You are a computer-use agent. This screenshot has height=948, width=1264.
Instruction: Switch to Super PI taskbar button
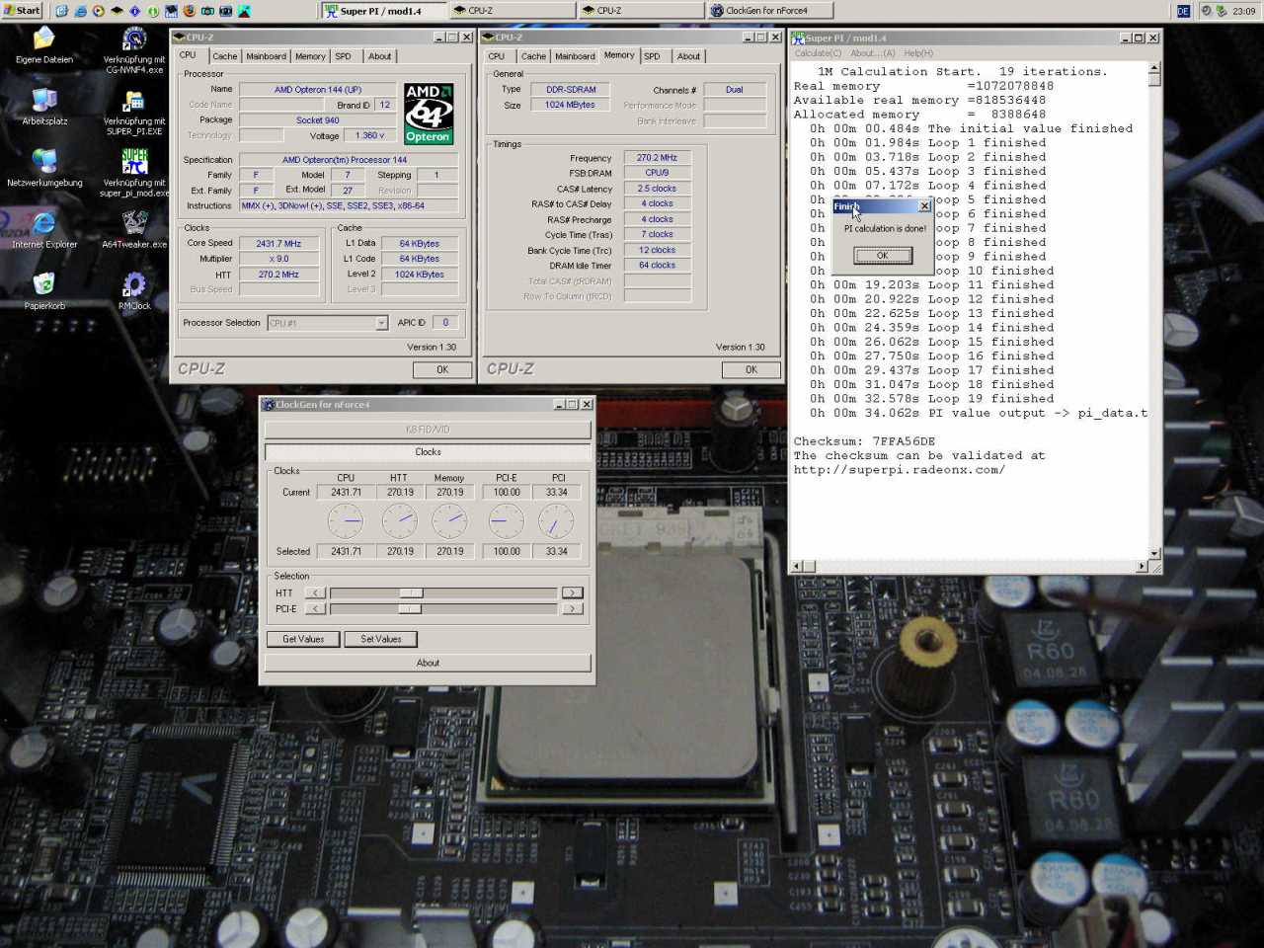(383, 11)
